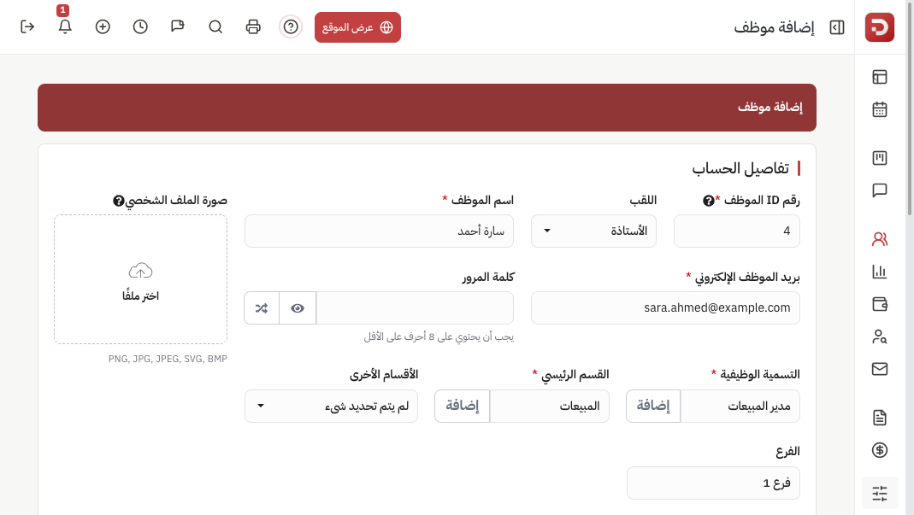
Task: Click إضافة next to التسمية الوظيفية
Action: coord(653,406)
